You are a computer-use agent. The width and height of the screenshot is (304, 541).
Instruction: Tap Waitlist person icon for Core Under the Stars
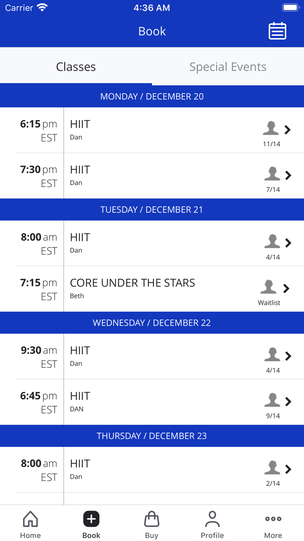(x=268, y=287)
